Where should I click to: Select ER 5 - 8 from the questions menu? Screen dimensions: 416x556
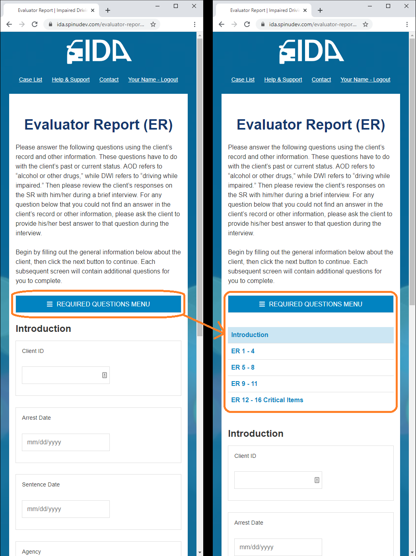(x=243, y=368)
